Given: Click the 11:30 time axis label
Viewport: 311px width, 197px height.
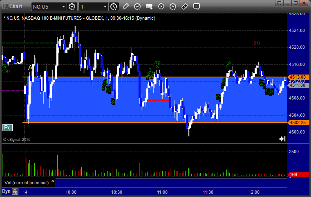Looking at the screenshot, I should click(x=208, y=192).
